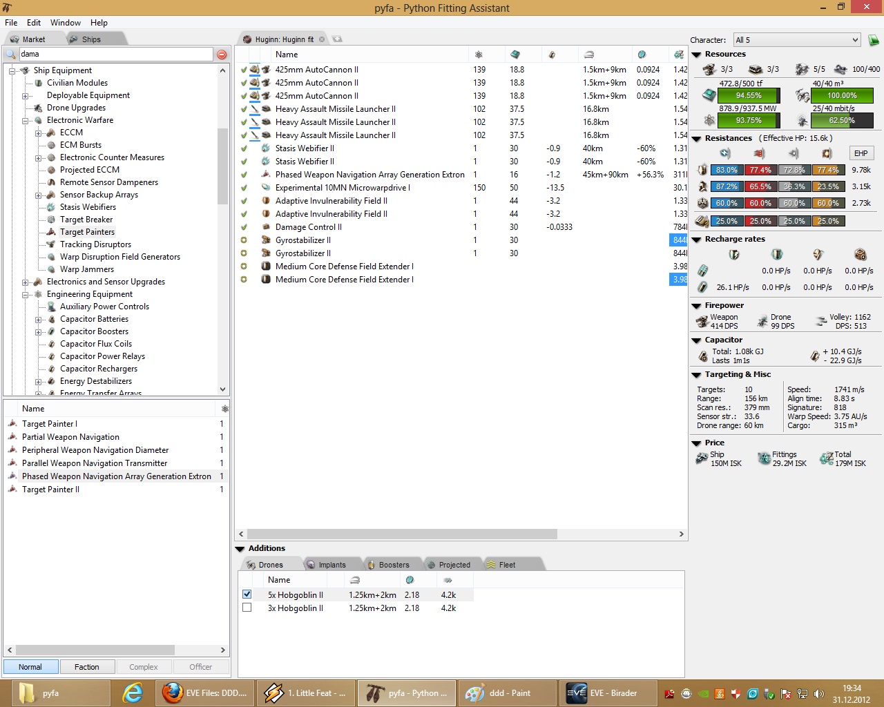
Task: Collapse the Resources section
Action: (x=696, y=55)
